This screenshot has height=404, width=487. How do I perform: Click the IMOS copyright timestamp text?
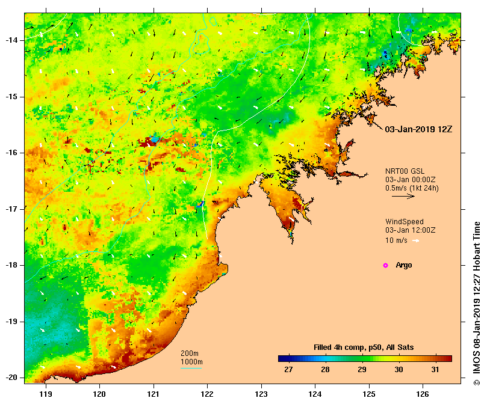tap(477, 304)
